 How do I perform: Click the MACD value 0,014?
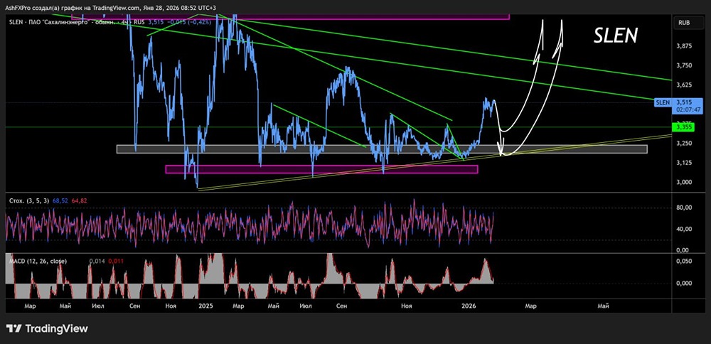[97, 261]
